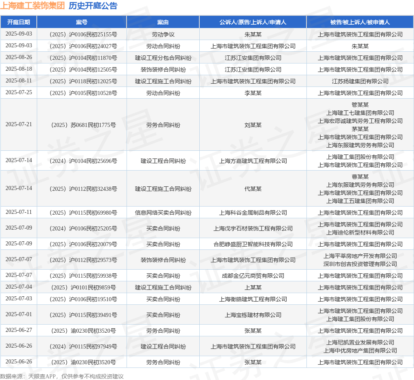Click 渝0230民初3520号 in the 2025-06-27 row
Screen dimensions: 414x380
(x=93, y=331)
